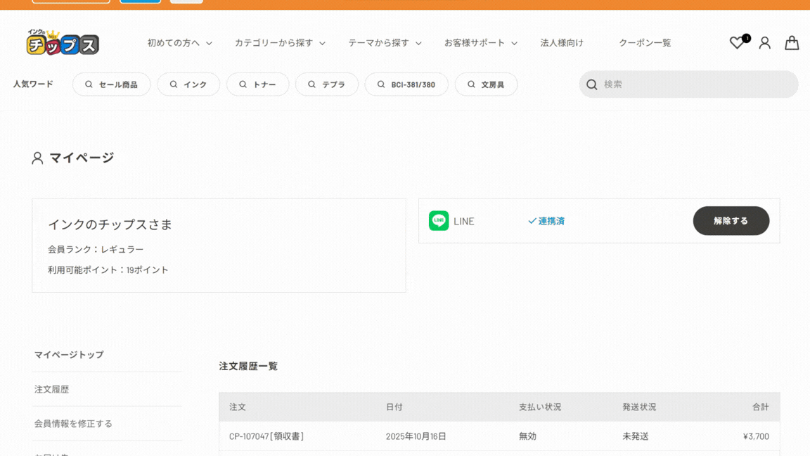Go to 法人様向け page
This screenshot has width=810, height=456.
point(561,43)
